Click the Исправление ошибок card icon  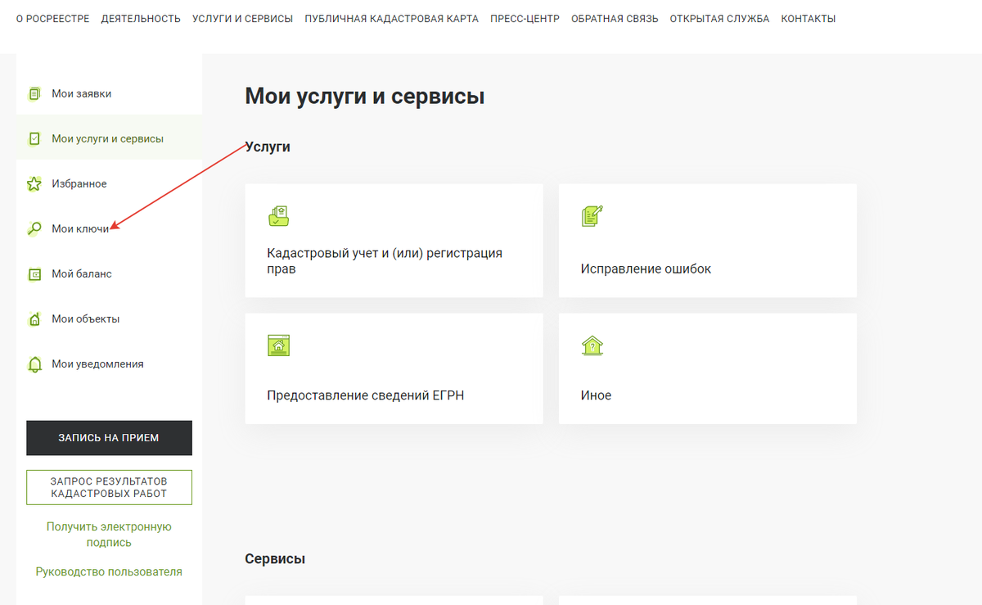pyautogui.click(x=592, y=215)
